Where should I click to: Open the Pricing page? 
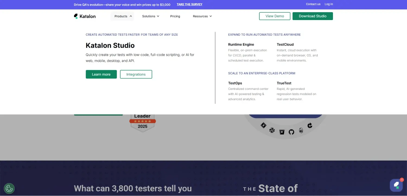click(x=175, y=16)
